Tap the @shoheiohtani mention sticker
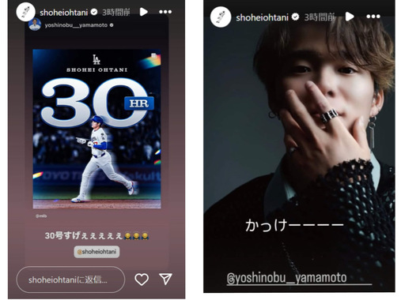 click(96, 252)
